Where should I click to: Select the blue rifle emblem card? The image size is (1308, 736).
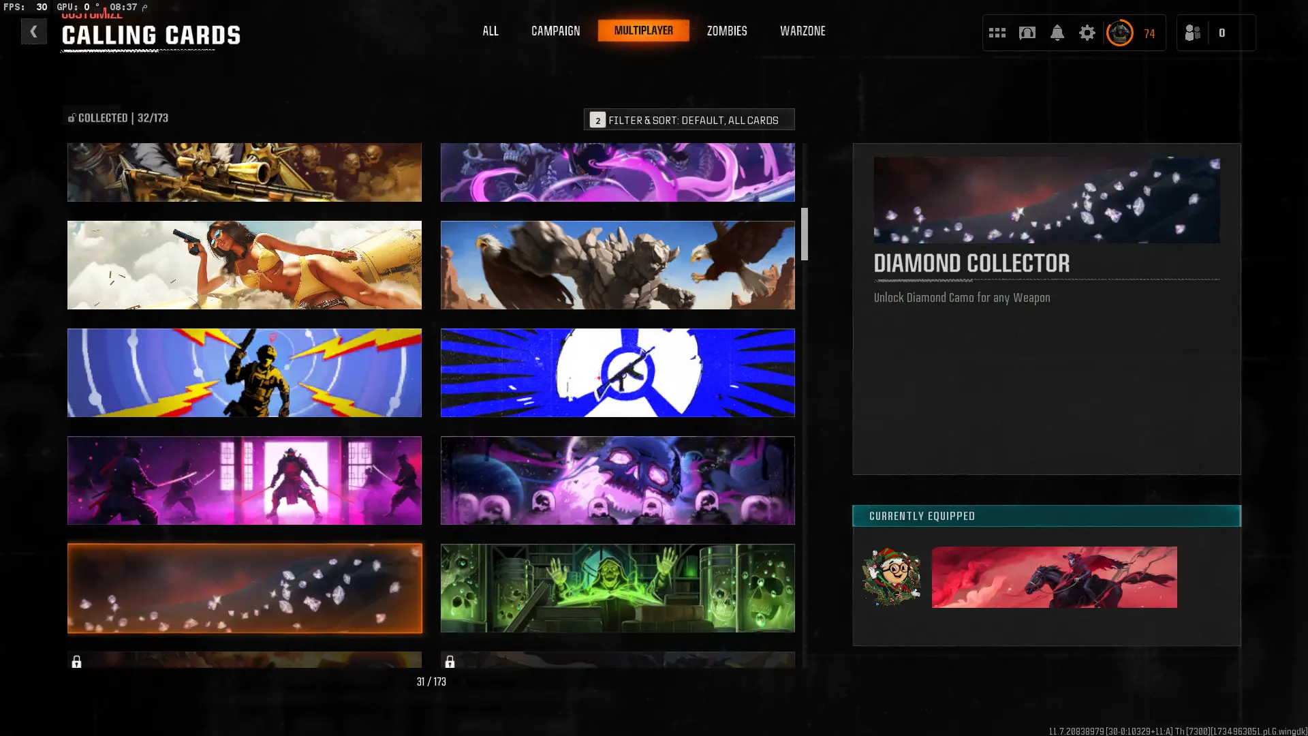(617, 373)
